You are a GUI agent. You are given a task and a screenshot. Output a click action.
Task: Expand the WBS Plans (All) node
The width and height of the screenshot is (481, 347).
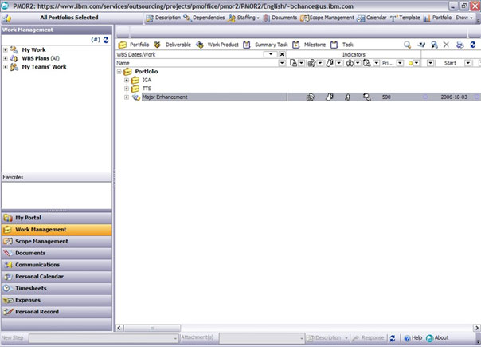(x=6, y=58)
